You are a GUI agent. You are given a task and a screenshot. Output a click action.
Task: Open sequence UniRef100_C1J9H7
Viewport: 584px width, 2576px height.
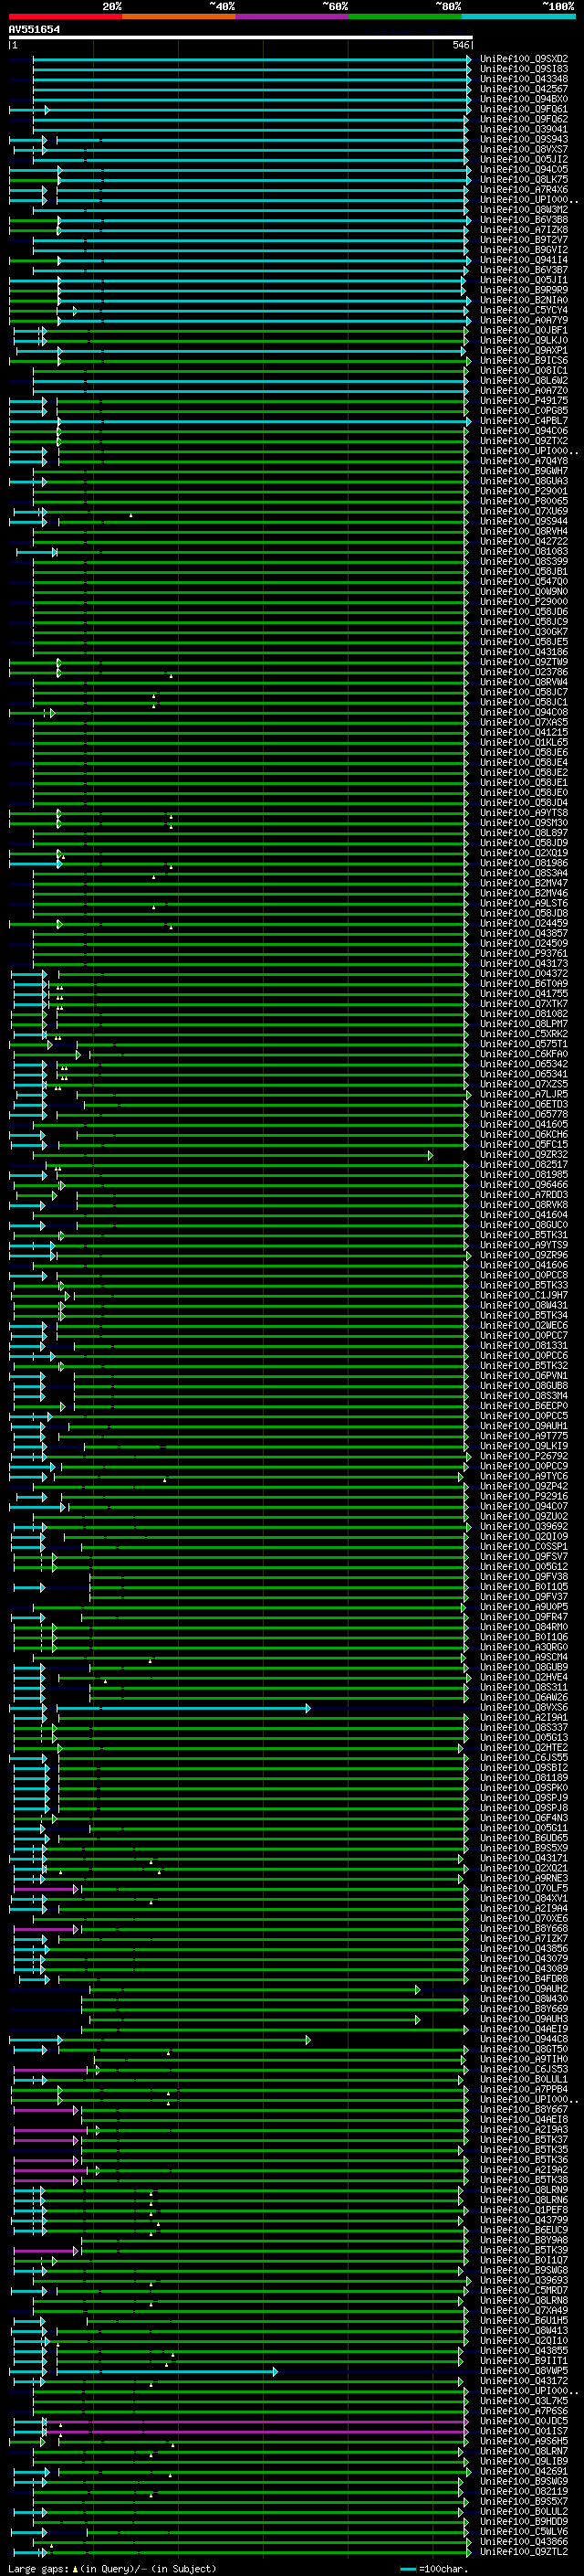(x=524, y=1296)
